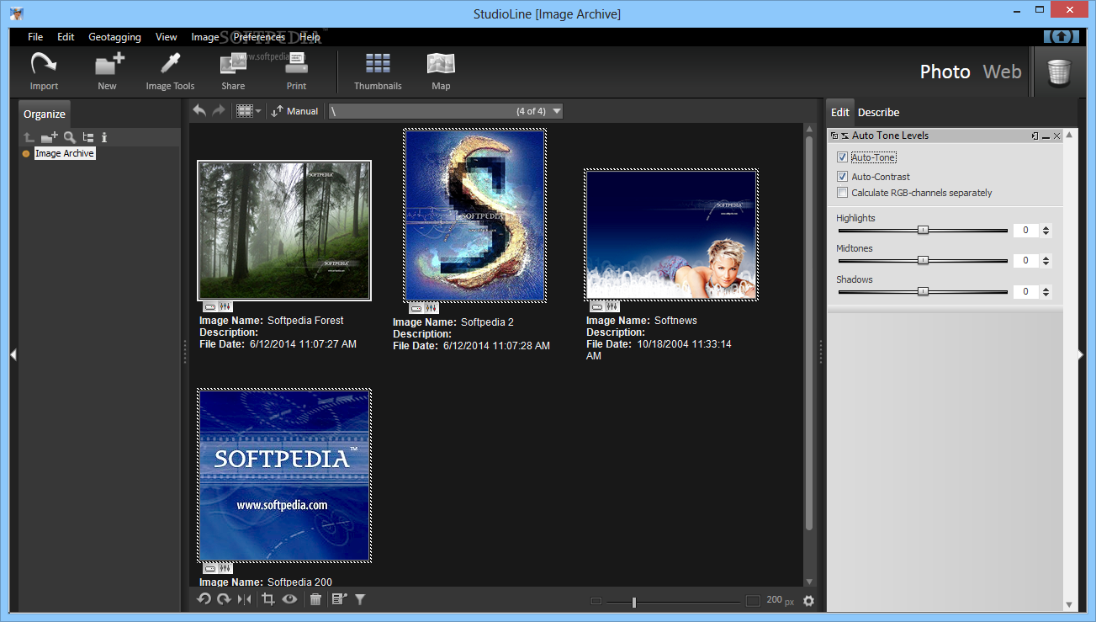Click the Print toolbar icon

(296, 71)
